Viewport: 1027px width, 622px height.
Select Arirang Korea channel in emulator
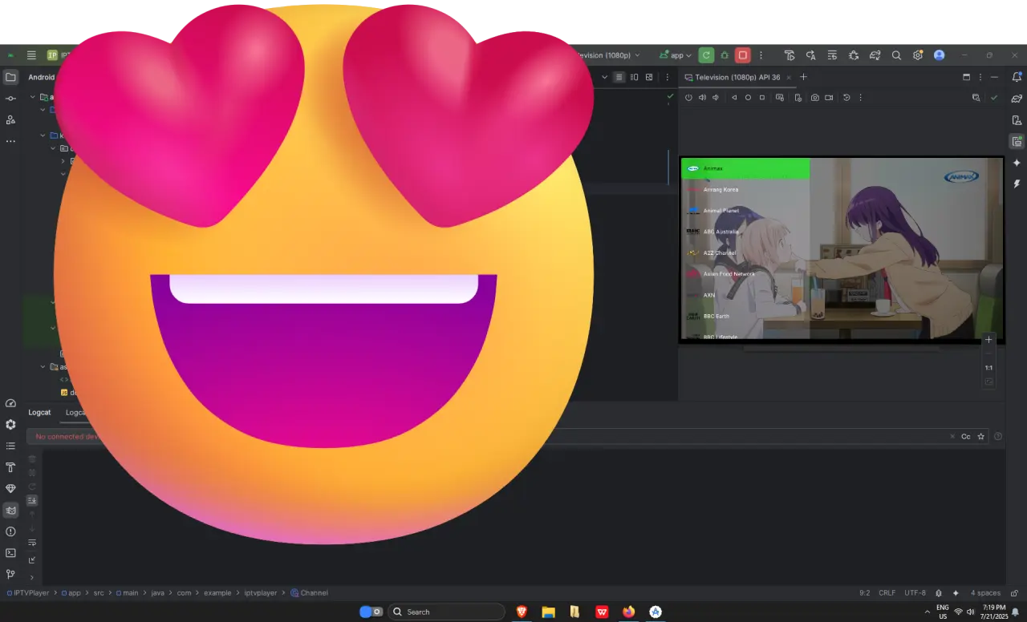[745, 190]
